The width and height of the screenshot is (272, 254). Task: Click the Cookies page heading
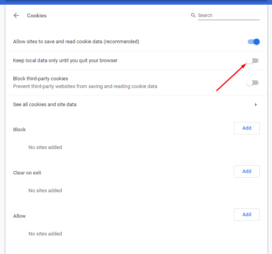click(37, 16)
